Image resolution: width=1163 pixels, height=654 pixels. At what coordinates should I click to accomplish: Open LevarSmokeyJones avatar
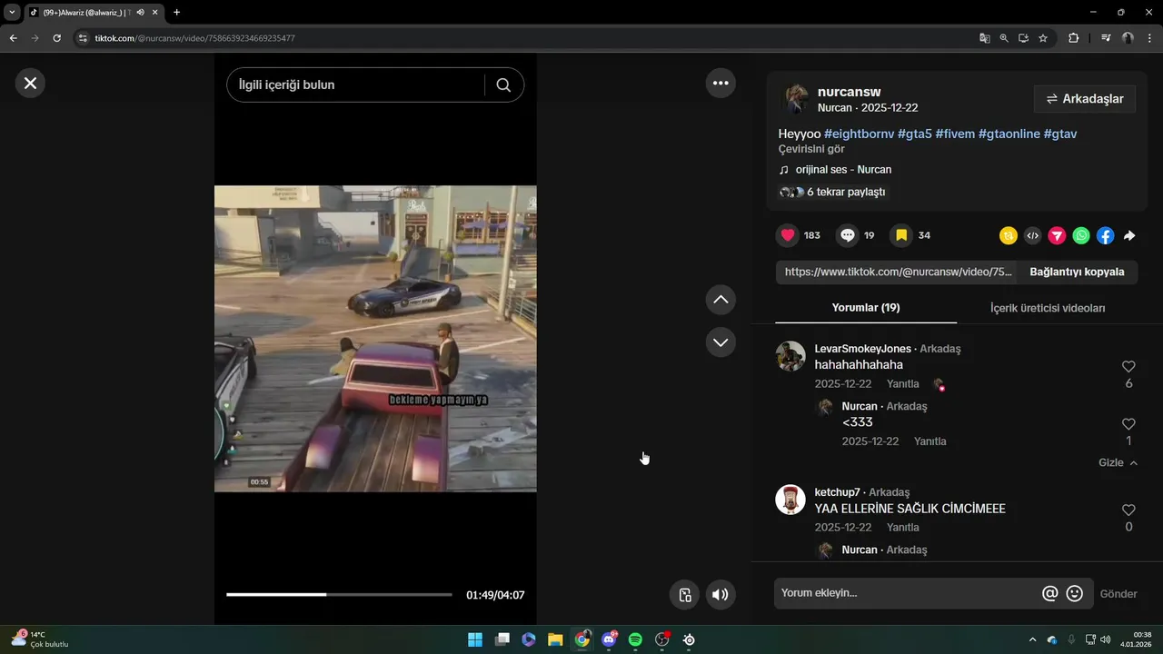[x=790, y=356]
